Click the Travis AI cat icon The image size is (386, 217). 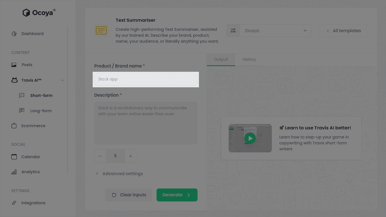[14, 80]
